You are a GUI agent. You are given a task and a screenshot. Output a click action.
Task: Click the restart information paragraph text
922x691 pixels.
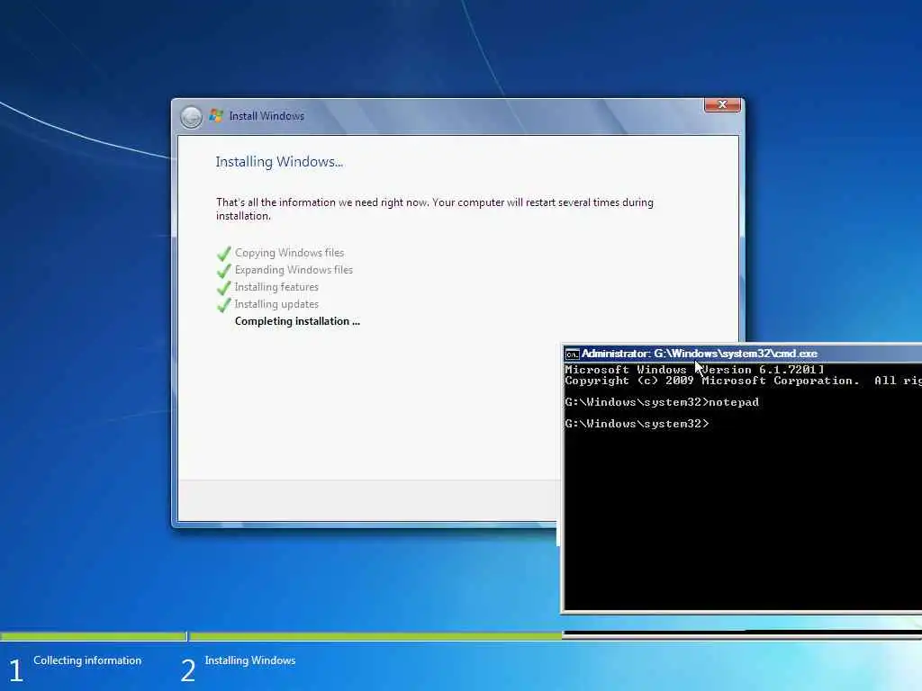tap(435, 209)
